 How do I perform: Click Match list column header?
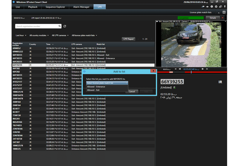click(101, 44)
